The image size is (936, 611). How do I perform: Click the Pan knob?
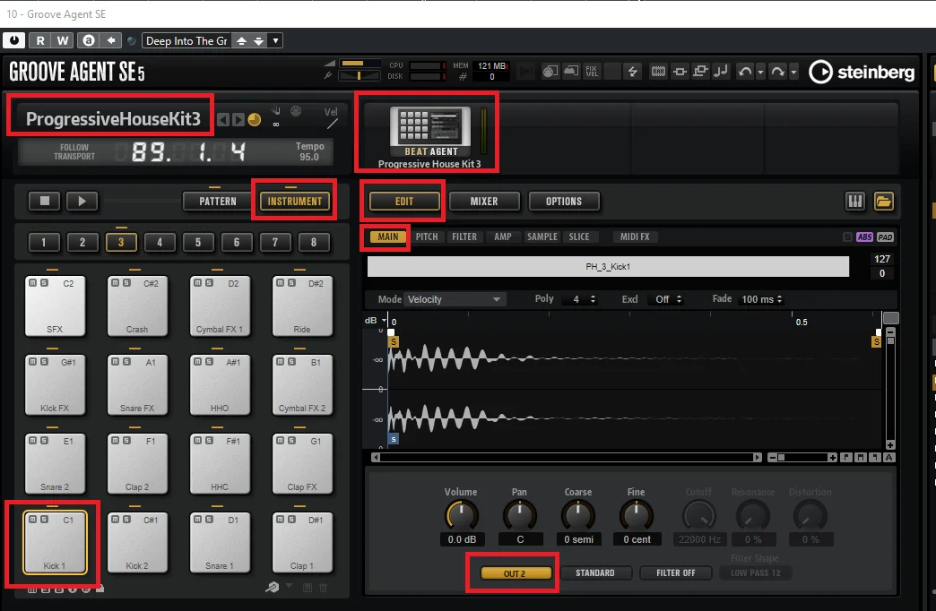(519, 515)
